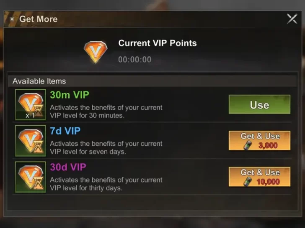The image size is (305, 228).
Task: Click the small square icon beside Get More
Action: pos(12,19)
